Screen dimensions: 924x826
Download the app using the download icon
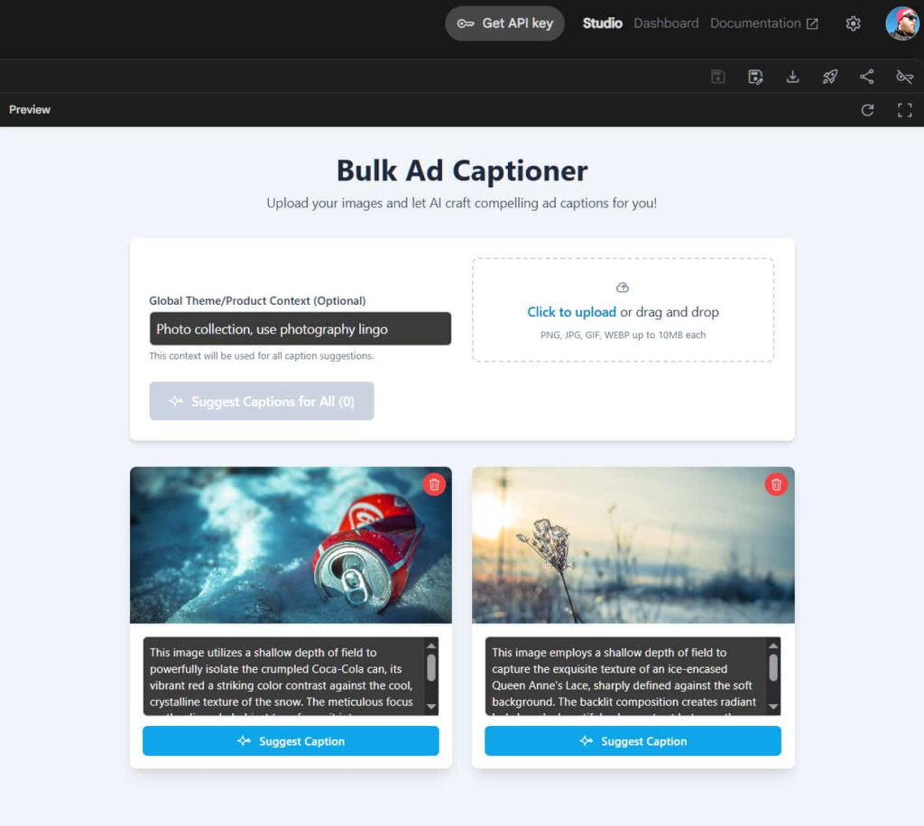(792, 77)
